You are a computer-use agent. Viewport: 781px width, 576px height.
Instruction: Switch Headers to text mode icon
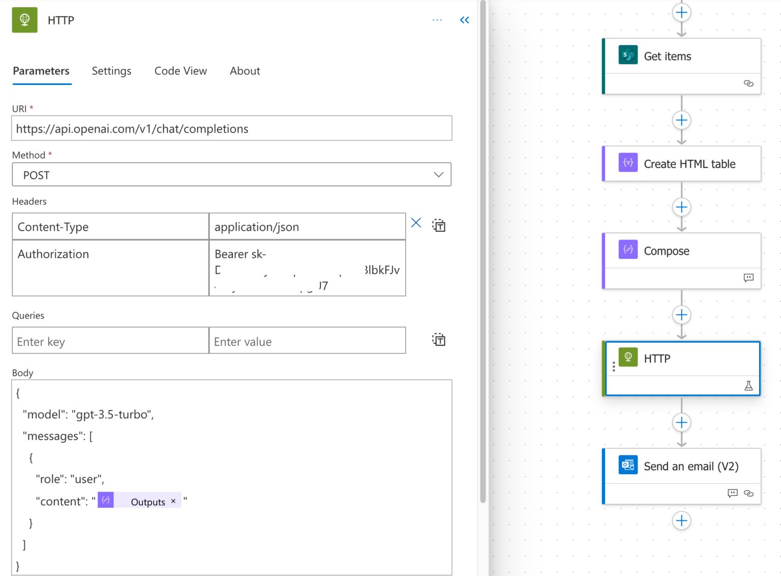pyautogui.click(x=439, y=225)
